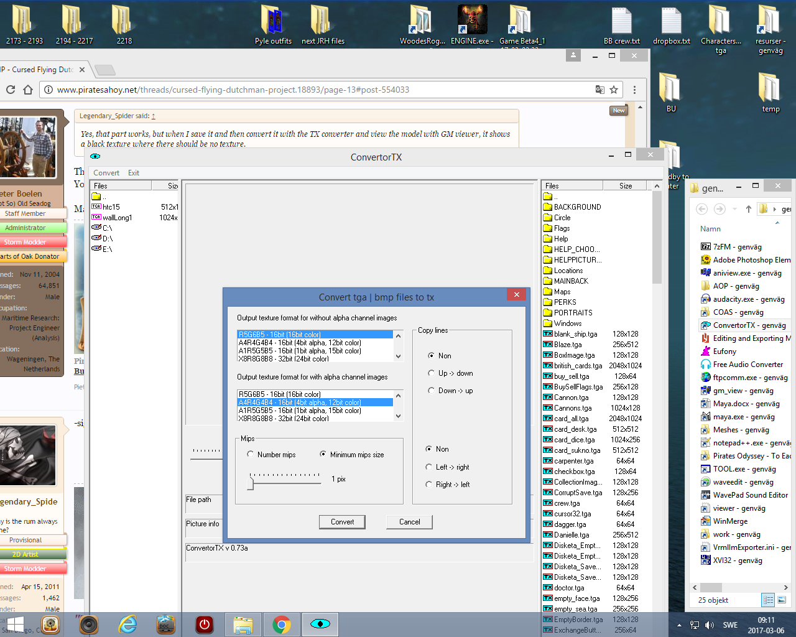
Task: Click the volume speaker icon in the system tray
Action: [x=710, y=625]
